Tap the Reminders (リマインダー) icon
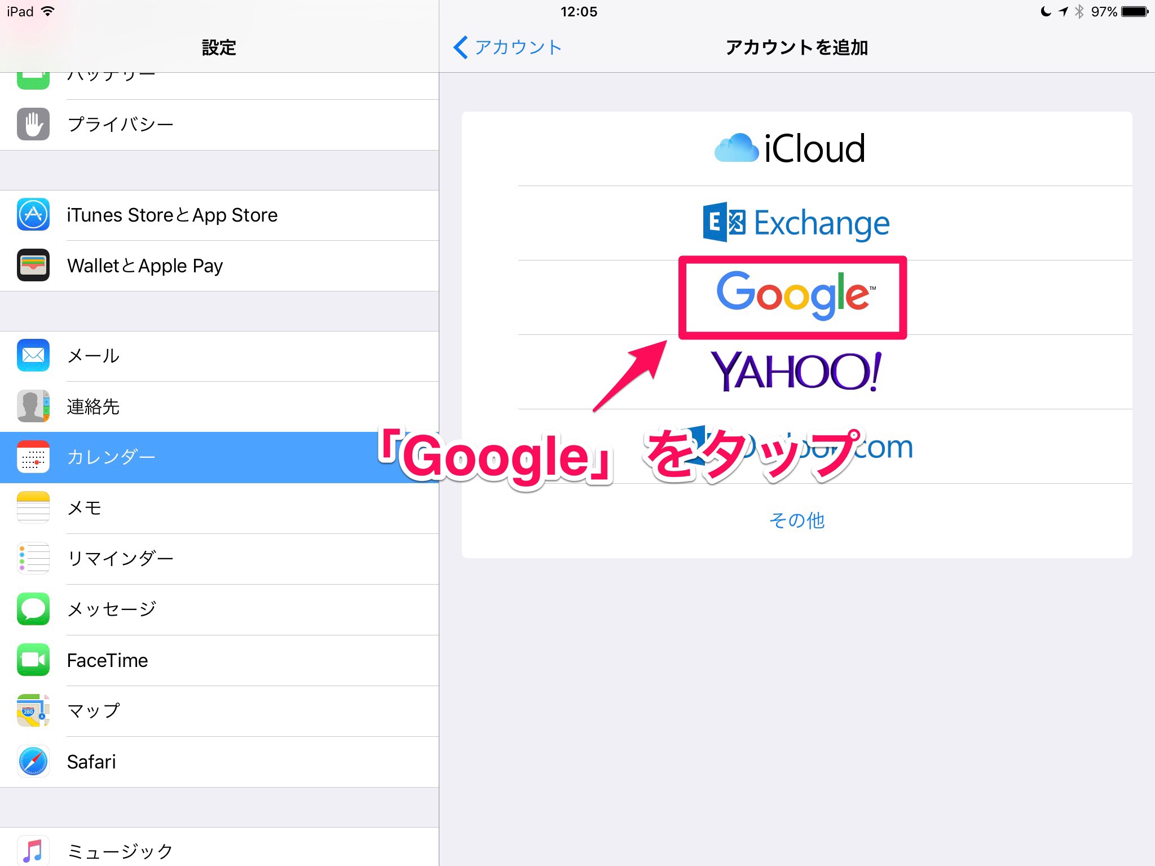 tap(33, 558)
